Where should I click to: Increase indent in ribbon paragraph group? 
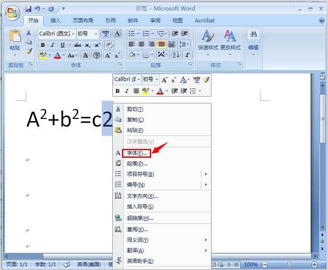coord(184,33)
